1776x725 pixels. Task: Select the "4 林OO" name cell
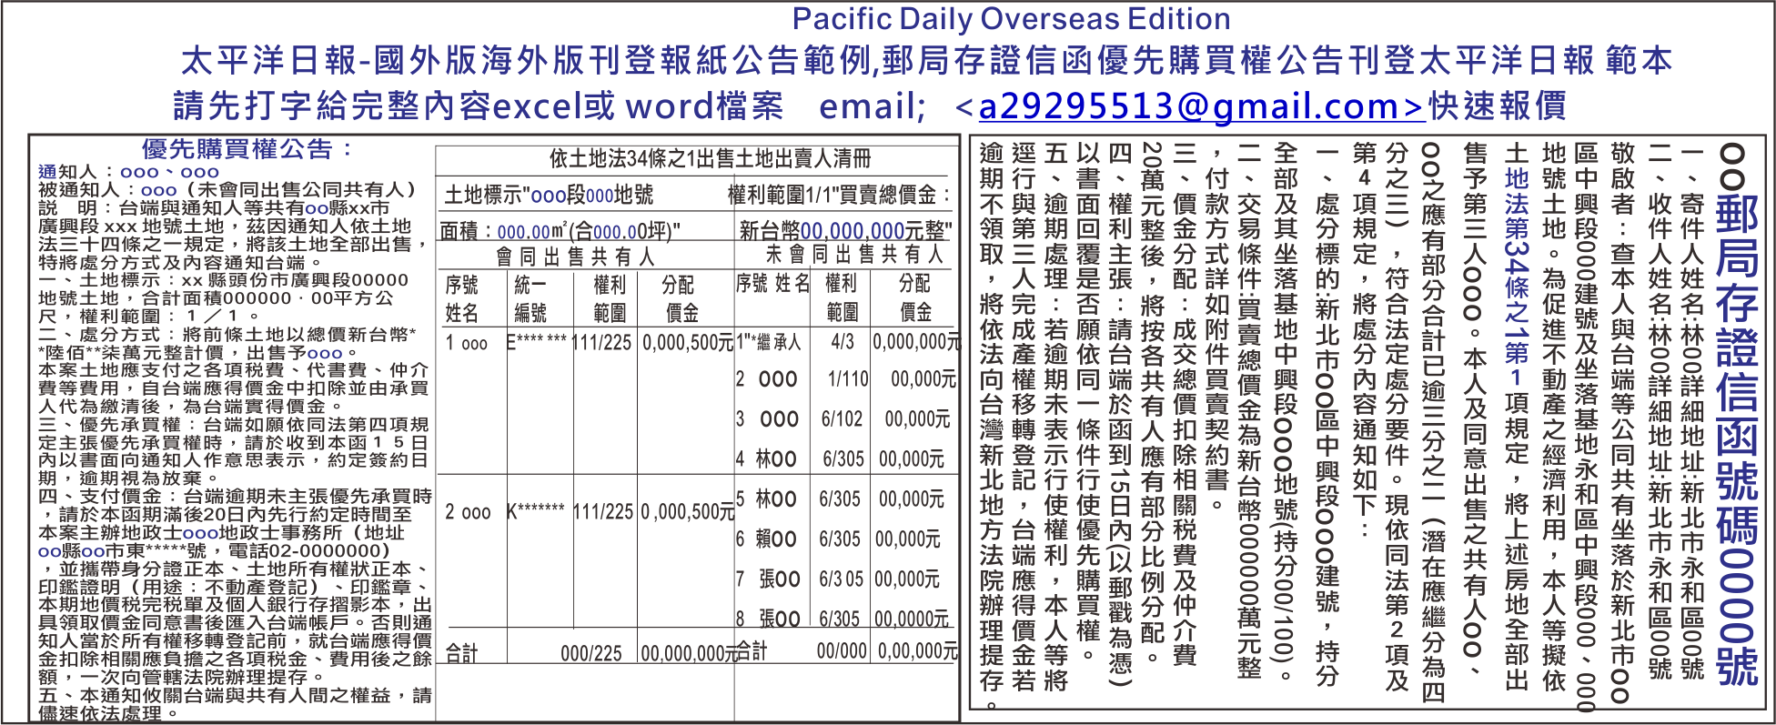(766, 459)
